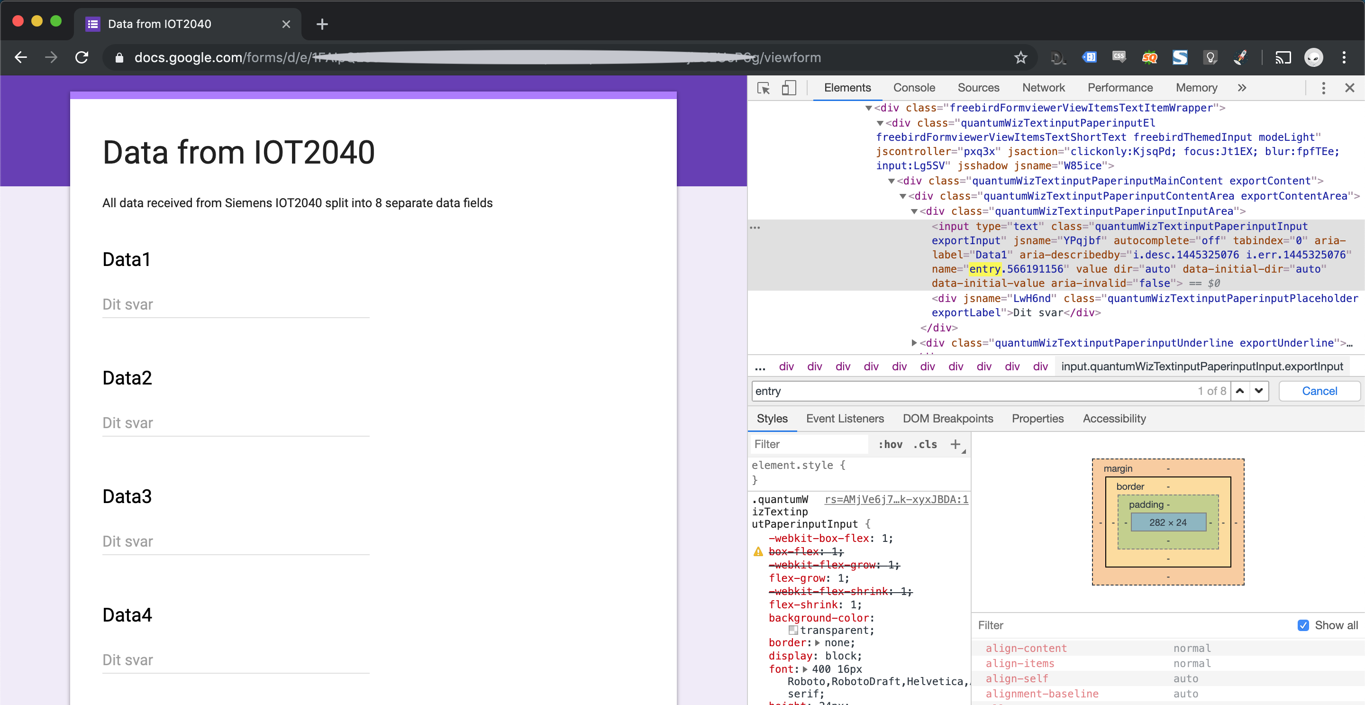Show hidden breadcrumb ancestors ellipsis
Image resolution: width=1365 pixels, height=705 pixels.
[760, 367]
